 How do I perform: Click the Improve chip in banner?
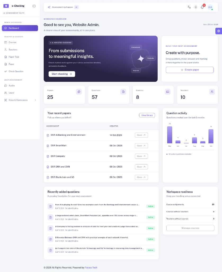[x=136, y=70]
